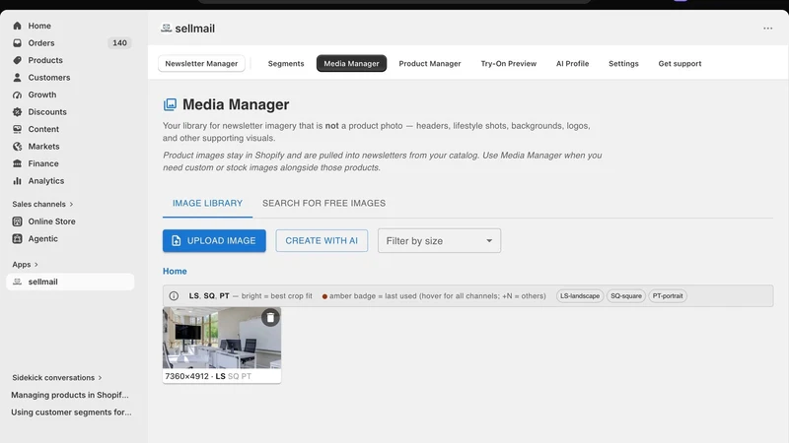Delete the office image with trash icon
This screenshot has height=443, width=789.
270,317
